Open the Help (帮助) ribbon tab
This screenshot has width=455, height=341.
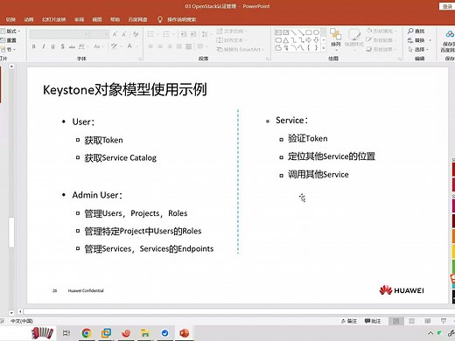(115, 19)
